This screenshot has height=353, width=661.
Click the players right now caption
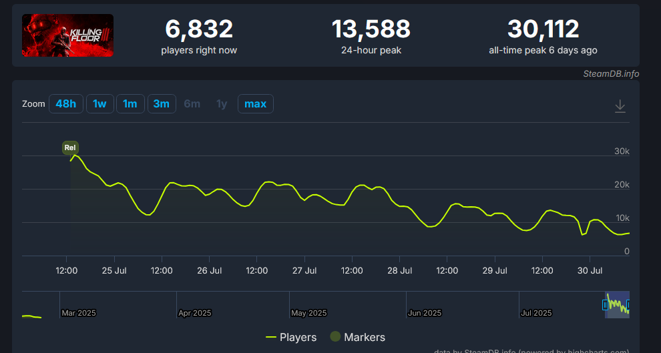tap(199, 50)
